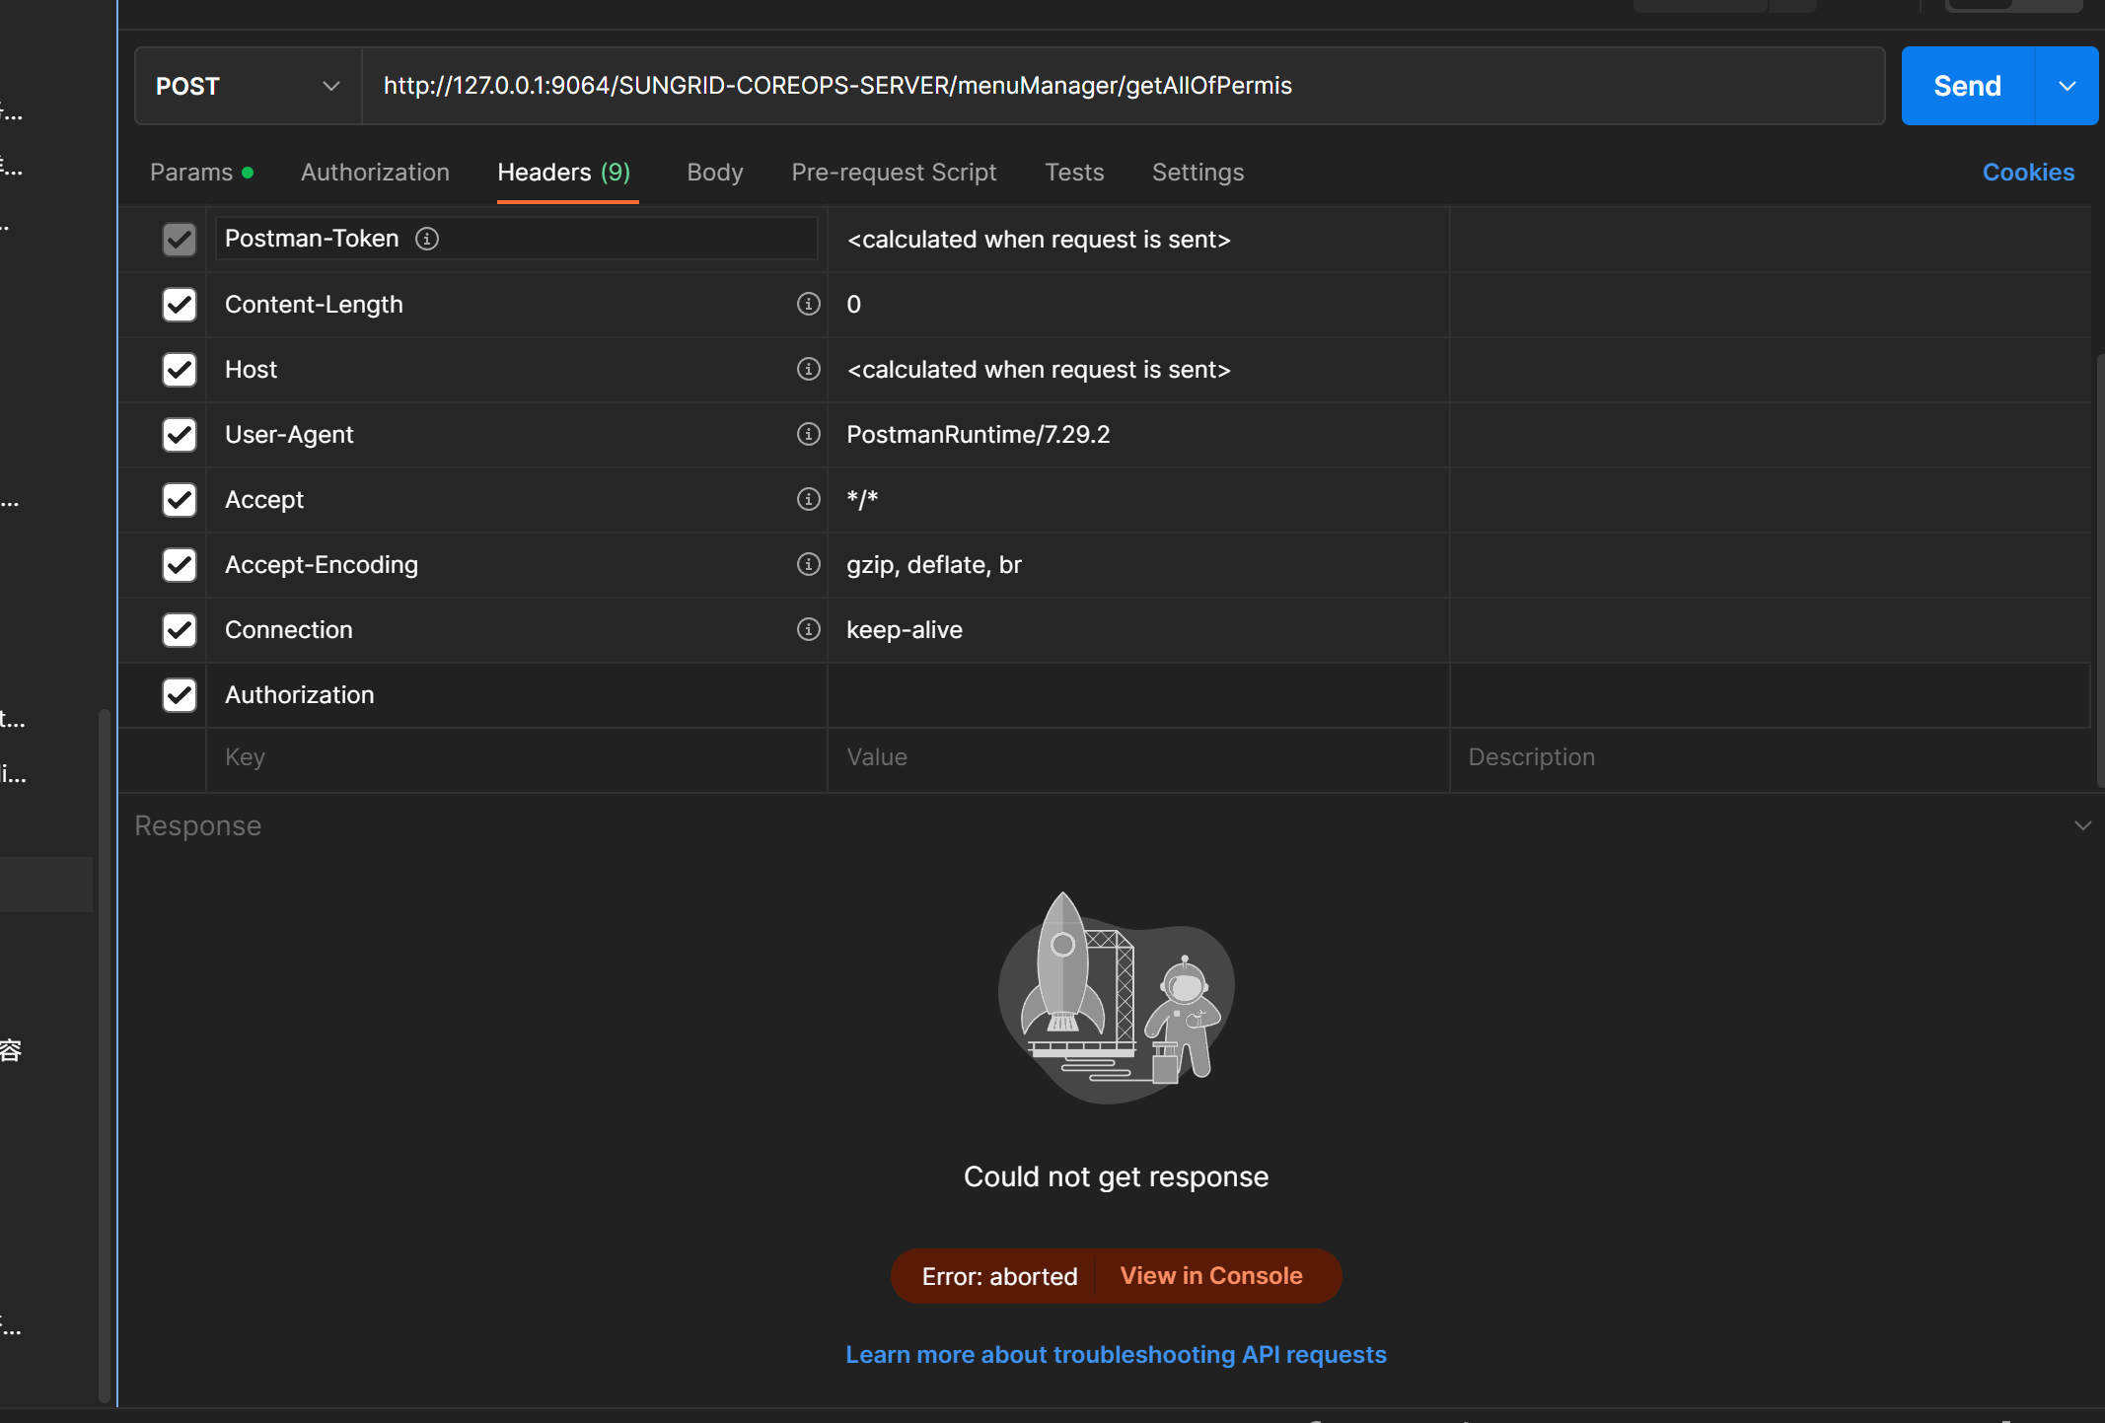Switch to the Body tab

point(714,172)
